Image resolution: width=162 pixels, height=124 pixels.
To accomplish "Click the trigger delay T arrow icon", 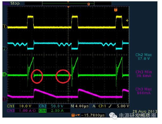I will tap(74, 115).
